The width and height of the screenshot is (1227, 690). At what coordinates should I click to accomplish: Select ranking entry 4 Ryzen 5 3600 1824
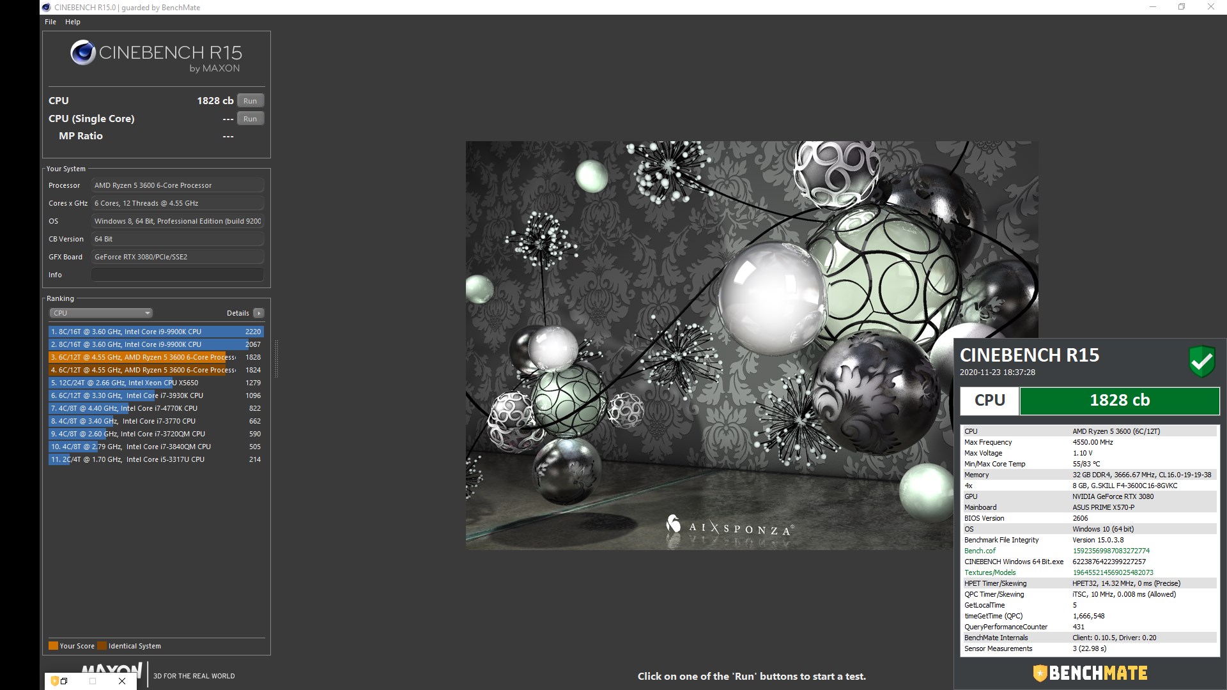pos(156,370)
